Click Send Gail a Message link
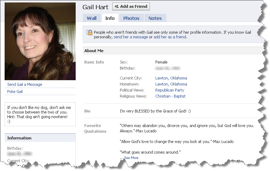 click(x=25, y=84)
